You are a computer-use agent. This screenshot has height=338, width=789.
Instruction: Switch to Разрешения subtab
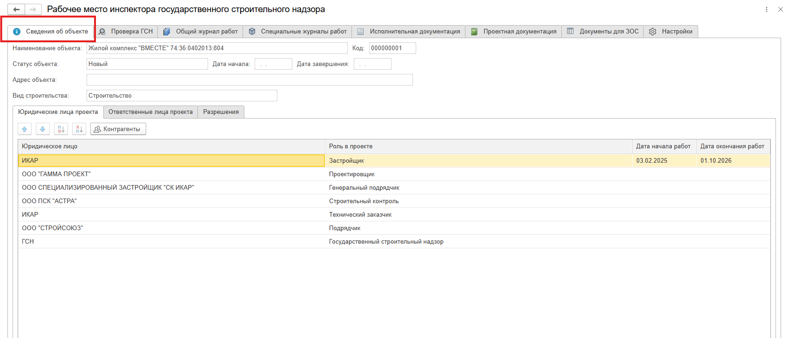point(221,112)
